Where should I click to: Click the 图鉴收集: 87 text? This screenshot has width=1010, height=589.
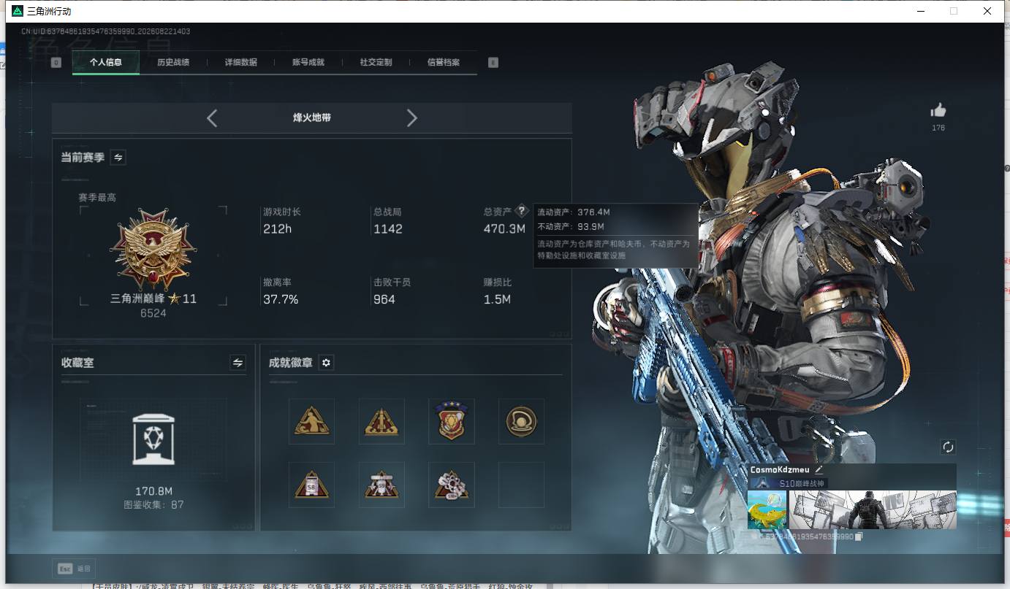(x=153, y=505)
